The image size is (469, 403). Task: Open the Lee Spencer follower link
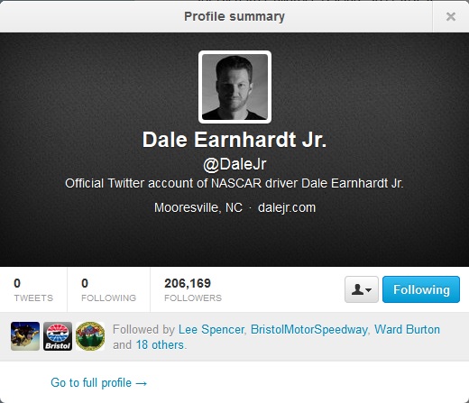click(x=211, y=330)
